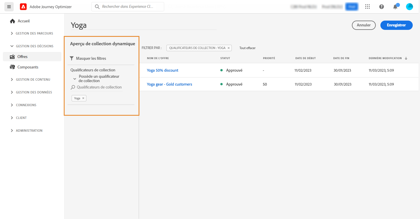Screen dimensions: 420x219
Task: Open the notifications bell
Action: [x=395, y=7]
